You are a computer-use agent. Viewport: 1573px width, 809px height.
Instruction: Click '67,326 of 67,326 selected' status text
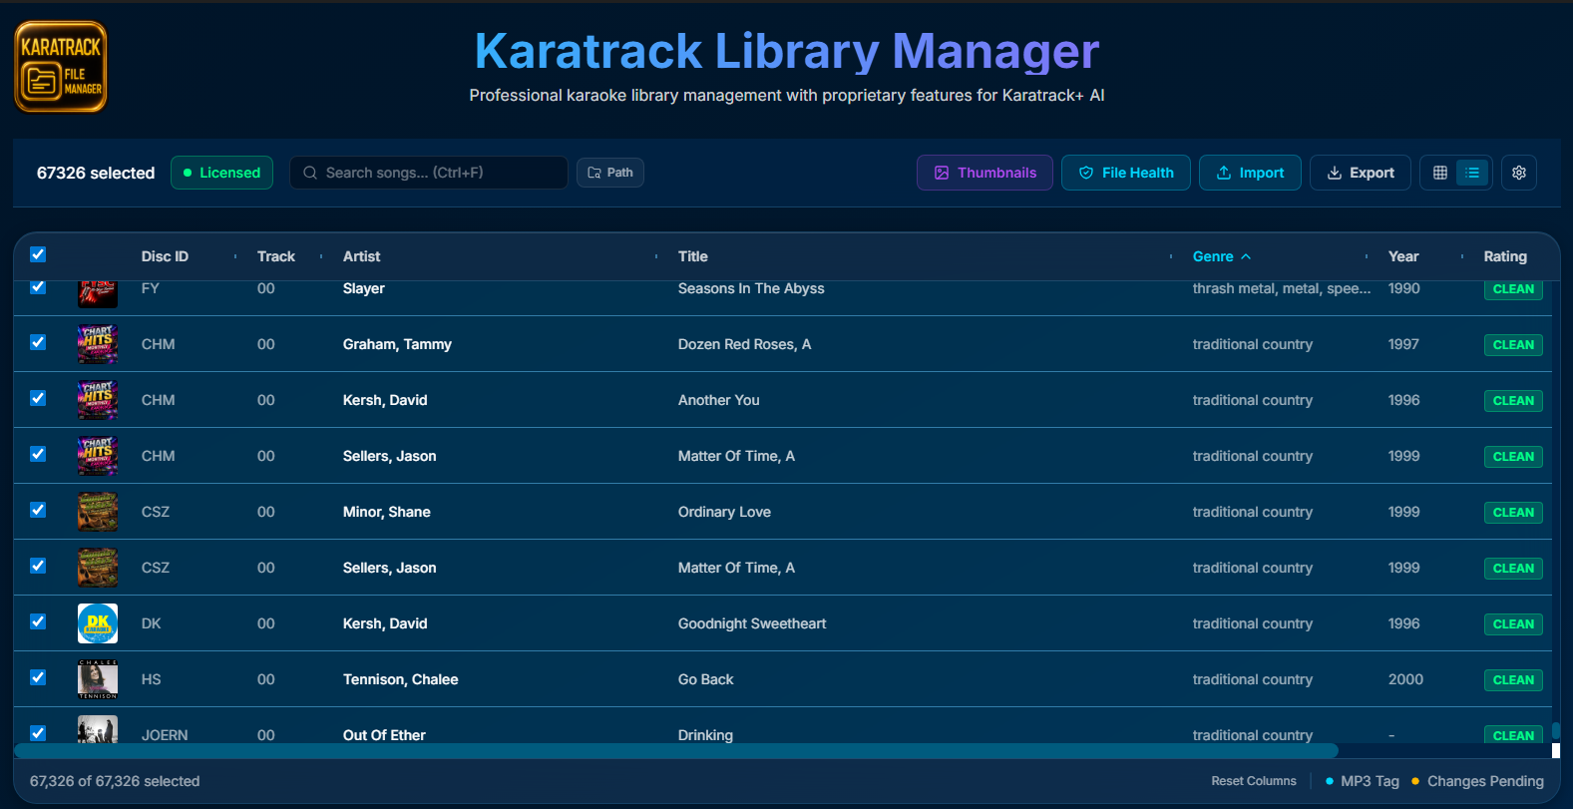(x=115, y=781)
